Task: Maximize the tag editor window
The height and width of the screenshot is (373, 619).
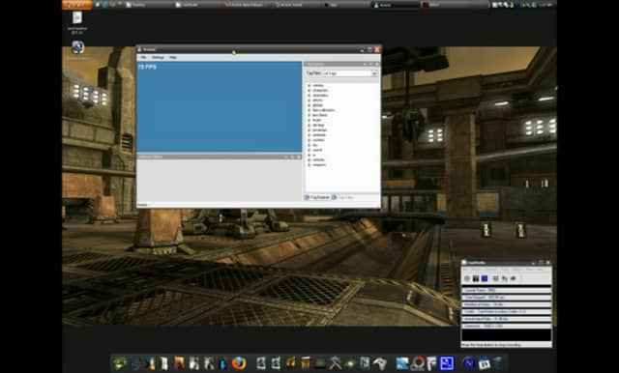Action: pos(369,49)
